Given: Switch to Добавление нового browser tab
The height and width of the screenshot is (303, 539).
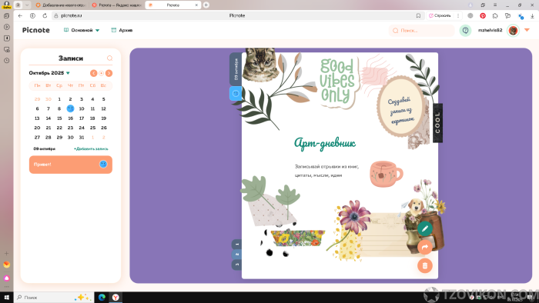Looking at the screenshot, I should tap(61, 5).
